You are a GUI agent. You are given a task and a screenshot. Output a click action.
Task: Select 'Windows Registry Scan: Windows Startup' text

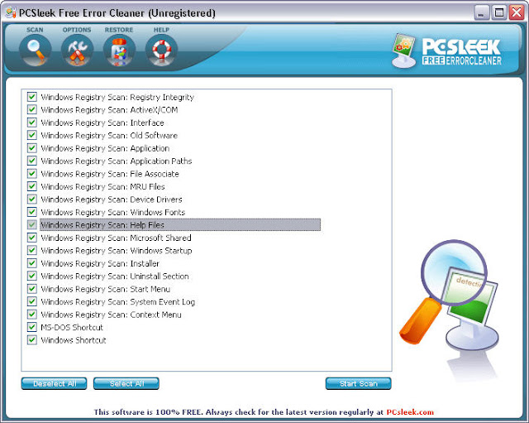tap(117, 251)
